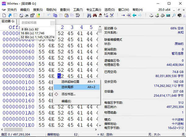The image size is (186, 137).
Task: Click the 十六进制 value next to 偏移地址 in info panel
Action: 178,124
